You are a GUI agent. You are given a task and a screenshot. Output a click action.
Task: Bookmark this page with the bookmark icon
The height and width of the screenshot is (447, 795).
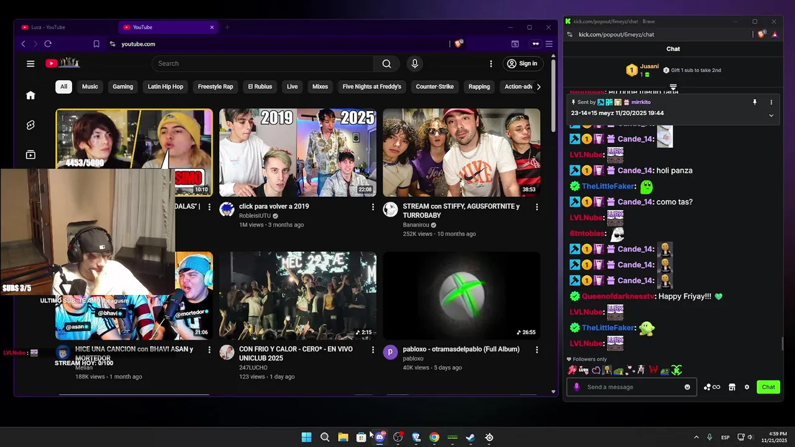tap(96, 43)
